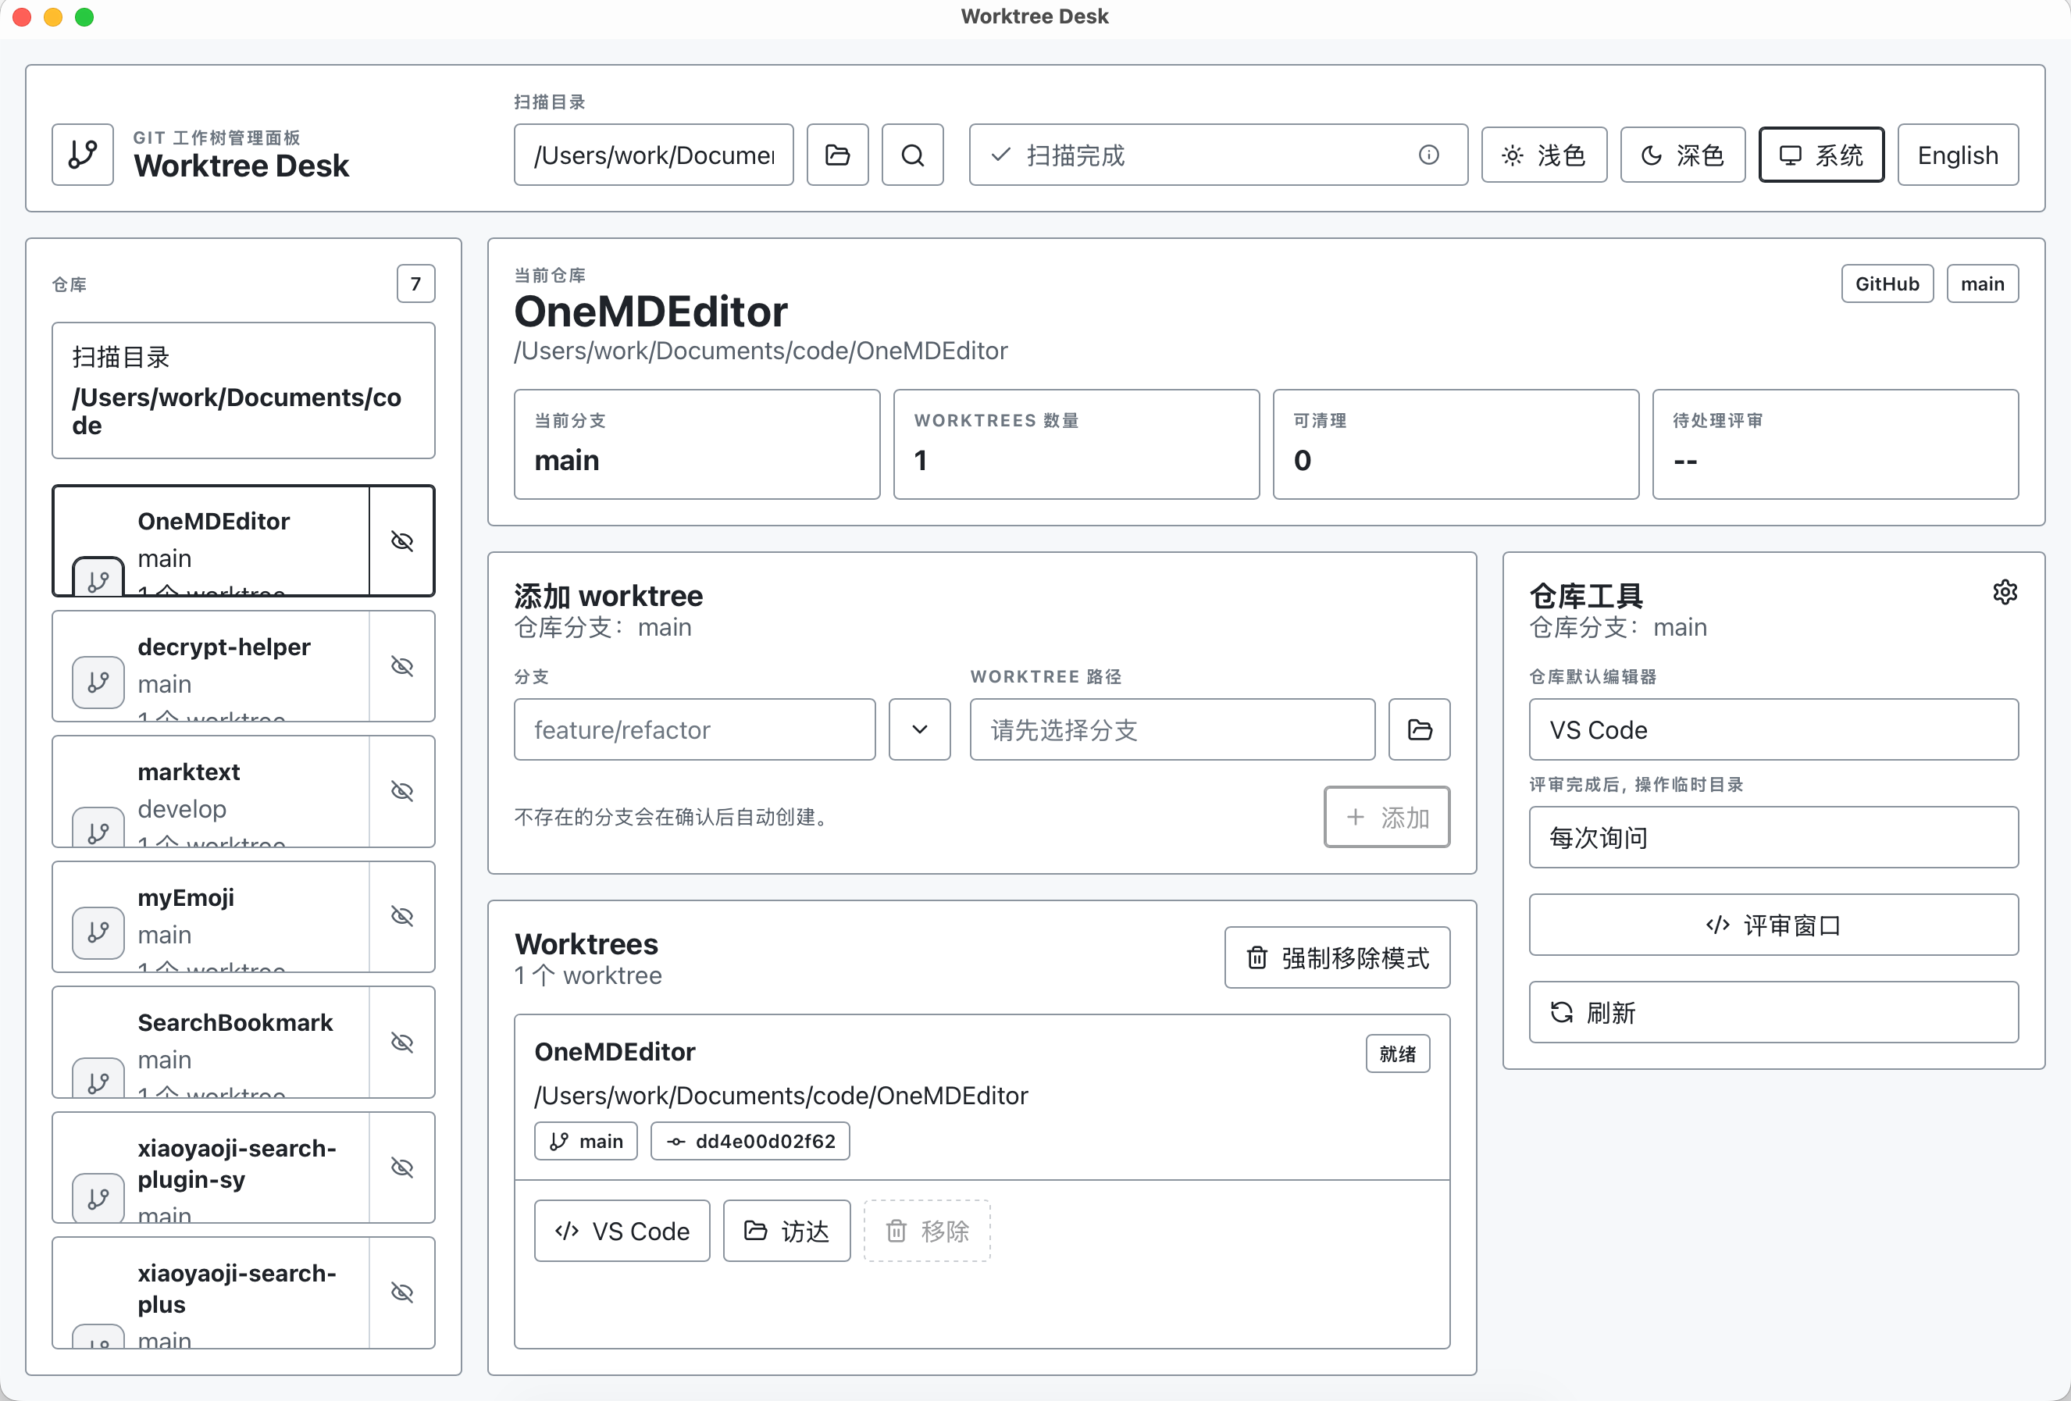2071x1401 pixels.
Task: Click branch icon of myEmoji repo
Action: pyautogui.click(x=98, y=933)
